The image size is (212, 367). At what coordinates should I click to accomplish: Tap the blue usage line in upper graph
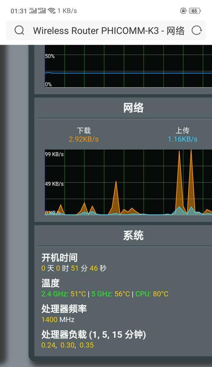click(128, 73)
